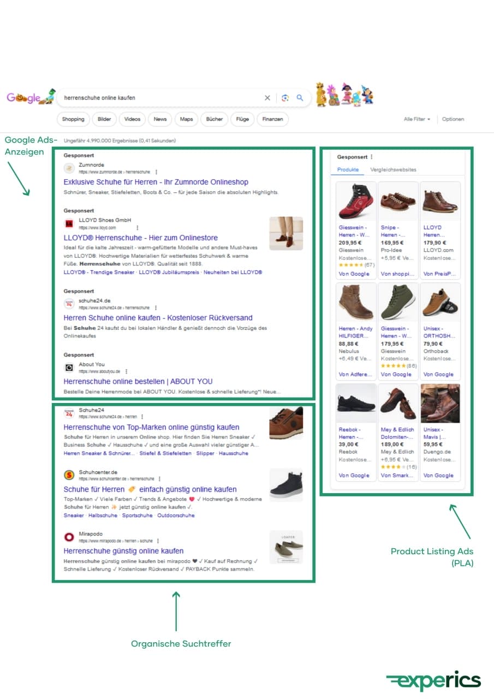Click the Schuhcenter.de site favicon

click(x=69, y=475)
